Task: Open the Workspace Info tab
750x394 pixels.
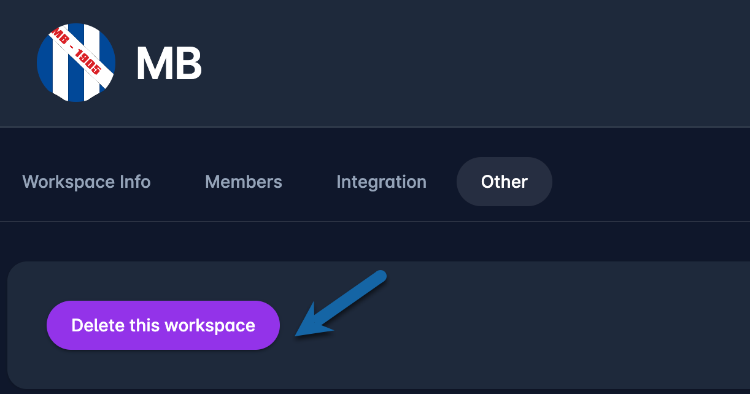Action: [x=87, y=182]
